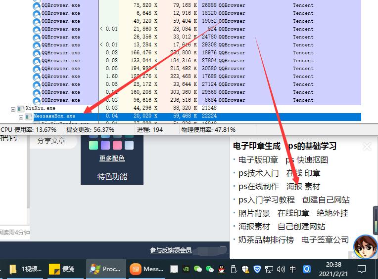Open the 电子版印章 link

(x=258, y=160)
